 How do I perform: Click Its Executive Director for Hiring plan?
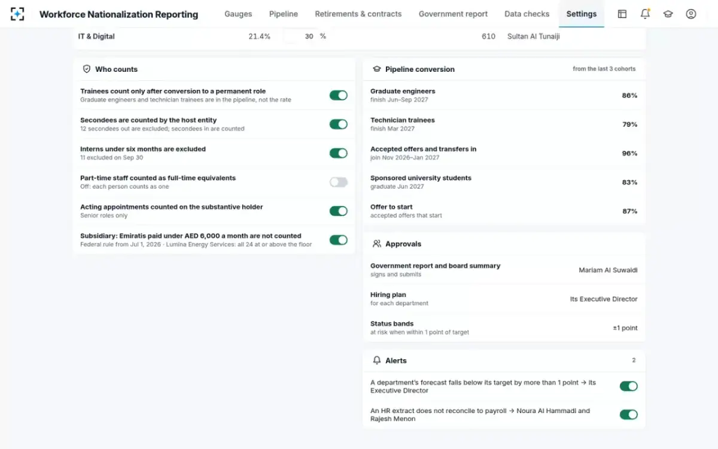604,299
